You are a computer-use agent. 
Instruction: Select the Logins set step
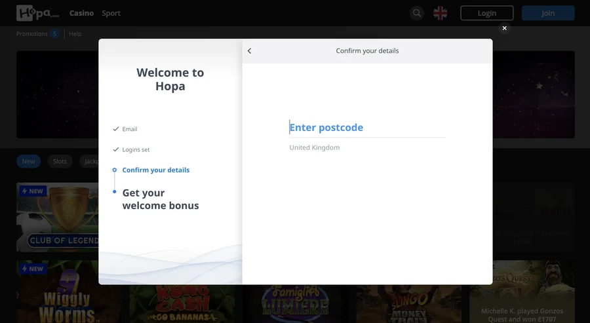point(131,149)
